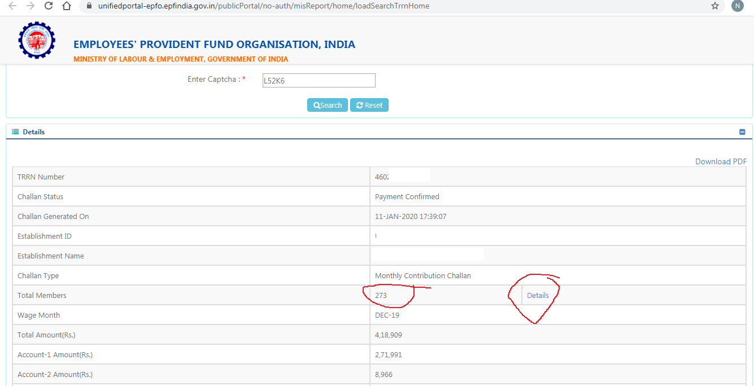Image resolution: width=754 pixels, height=386 pixels.
Task: Click the browser reload icon
Action: (x=48, y=7)
